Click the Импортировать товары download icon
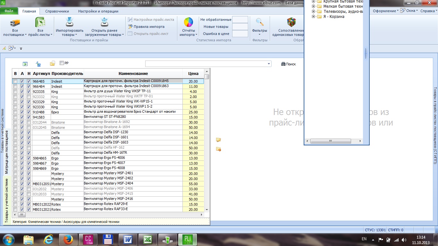This screenshot has height=246, width=438. (70, 23)
